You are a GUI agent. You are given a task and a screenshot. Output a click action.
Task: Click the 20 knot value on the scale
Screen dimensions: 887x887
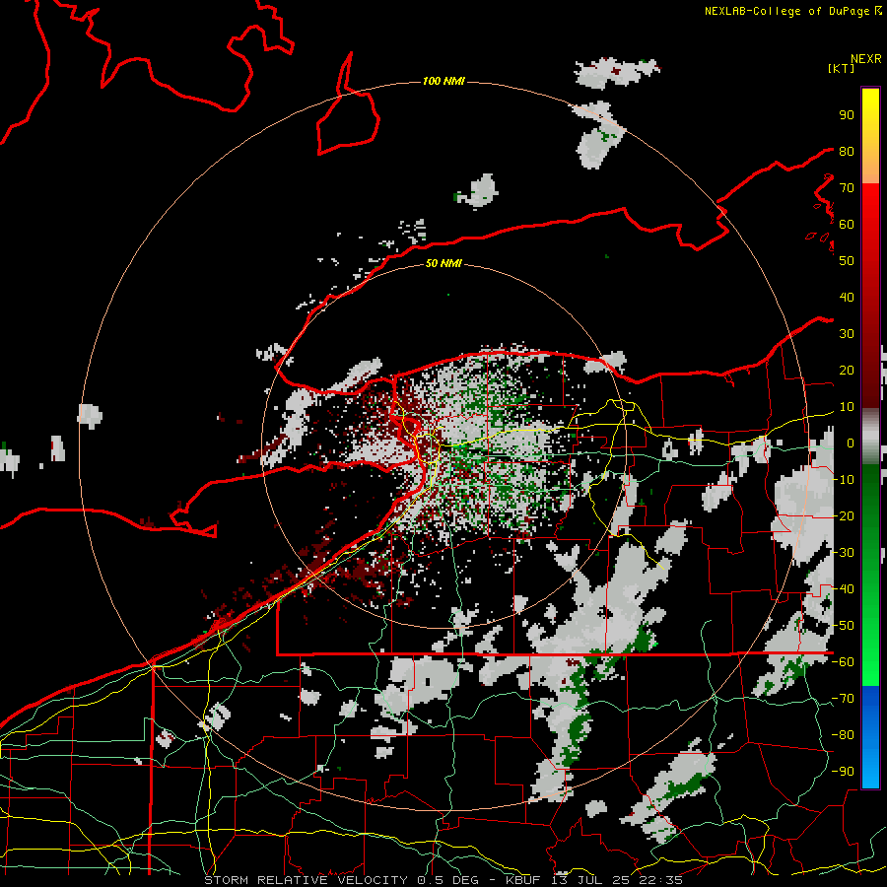847,371
